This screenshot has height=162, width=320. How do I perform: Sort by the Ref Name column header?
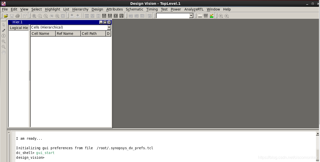68,34
